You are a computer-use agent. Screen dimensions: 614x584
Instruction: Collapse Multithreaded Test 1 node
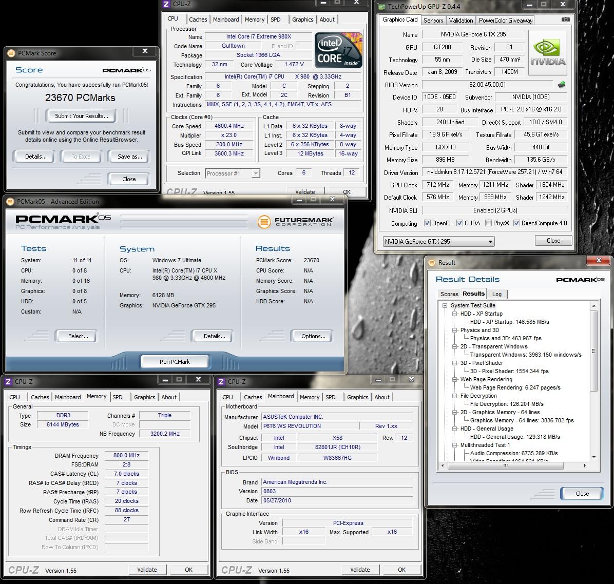pyautogui.click(x=455, y=445)
